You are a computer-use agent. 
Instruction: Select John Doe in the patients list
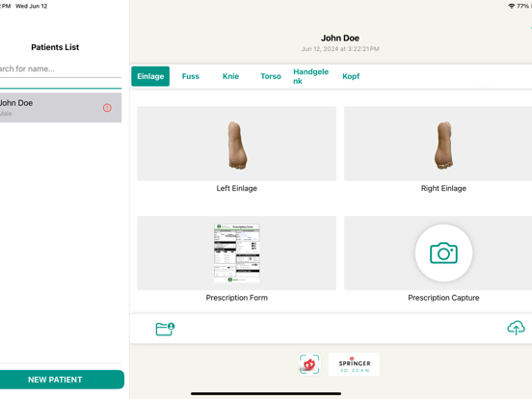61,108
